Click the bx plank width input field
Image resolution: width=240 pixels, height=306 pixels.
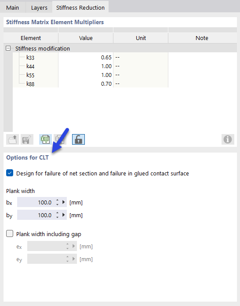(36, 202)
